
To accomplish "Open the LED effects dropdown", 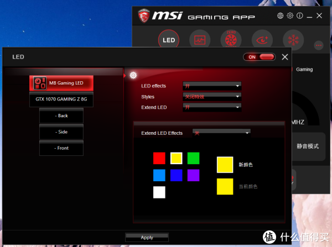I will (x=212, y=86).
